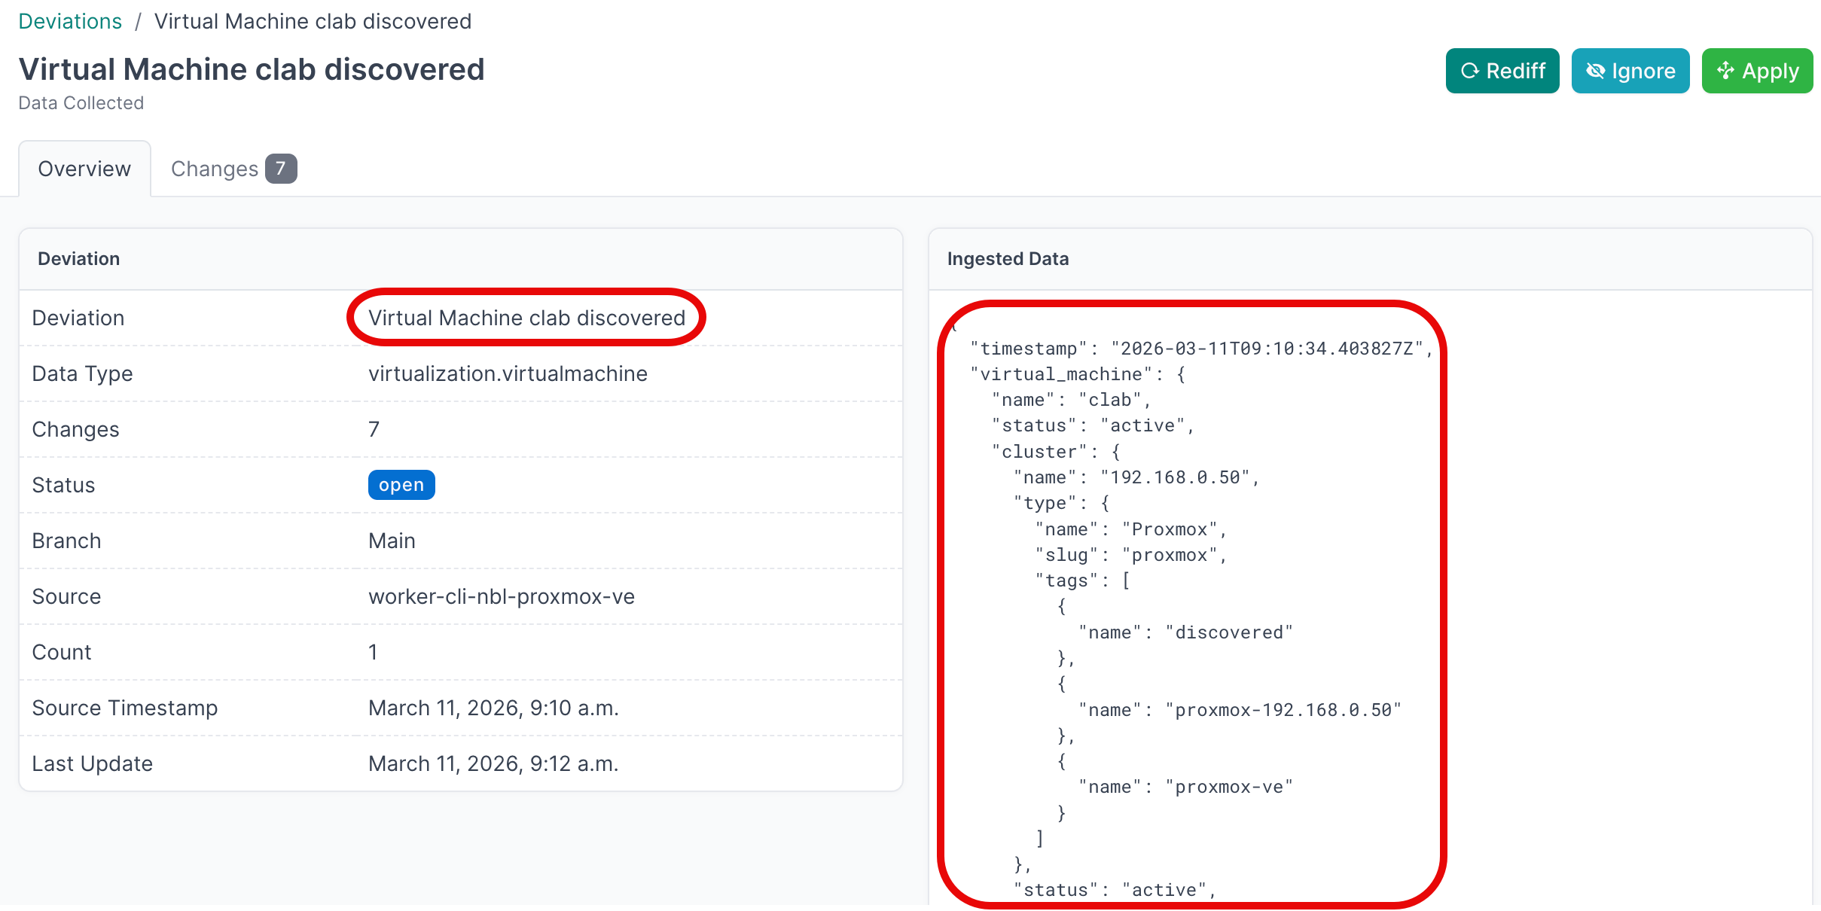
Task: Select the Last Update timestamp
Action: click(x=493, y=763)
